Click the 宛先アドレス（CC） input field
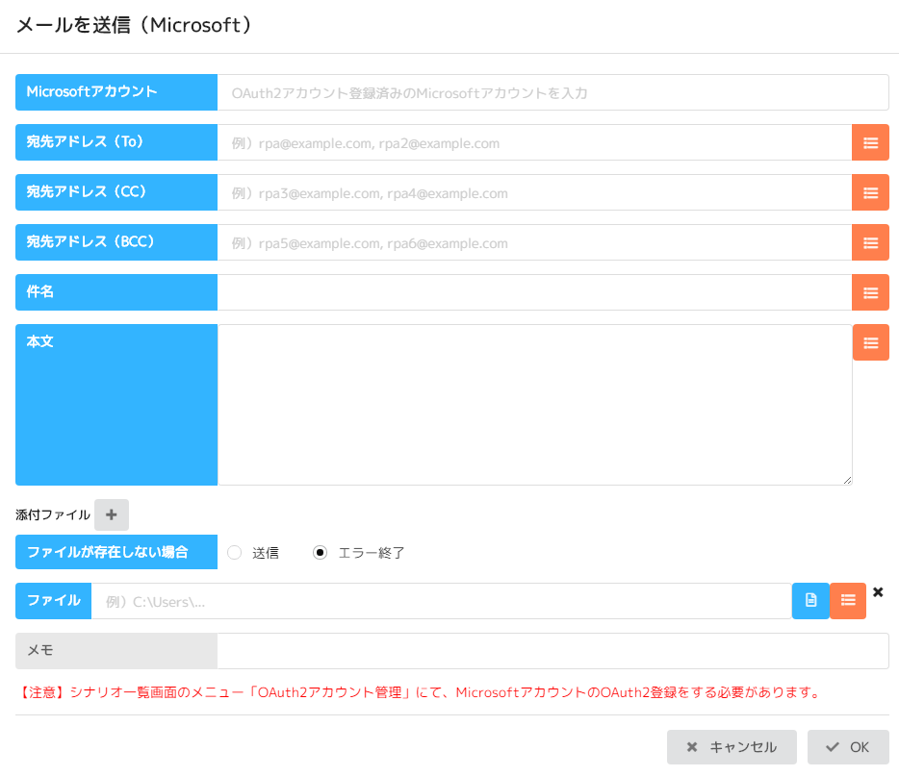 pyautogui.click(x=534, y=192)
